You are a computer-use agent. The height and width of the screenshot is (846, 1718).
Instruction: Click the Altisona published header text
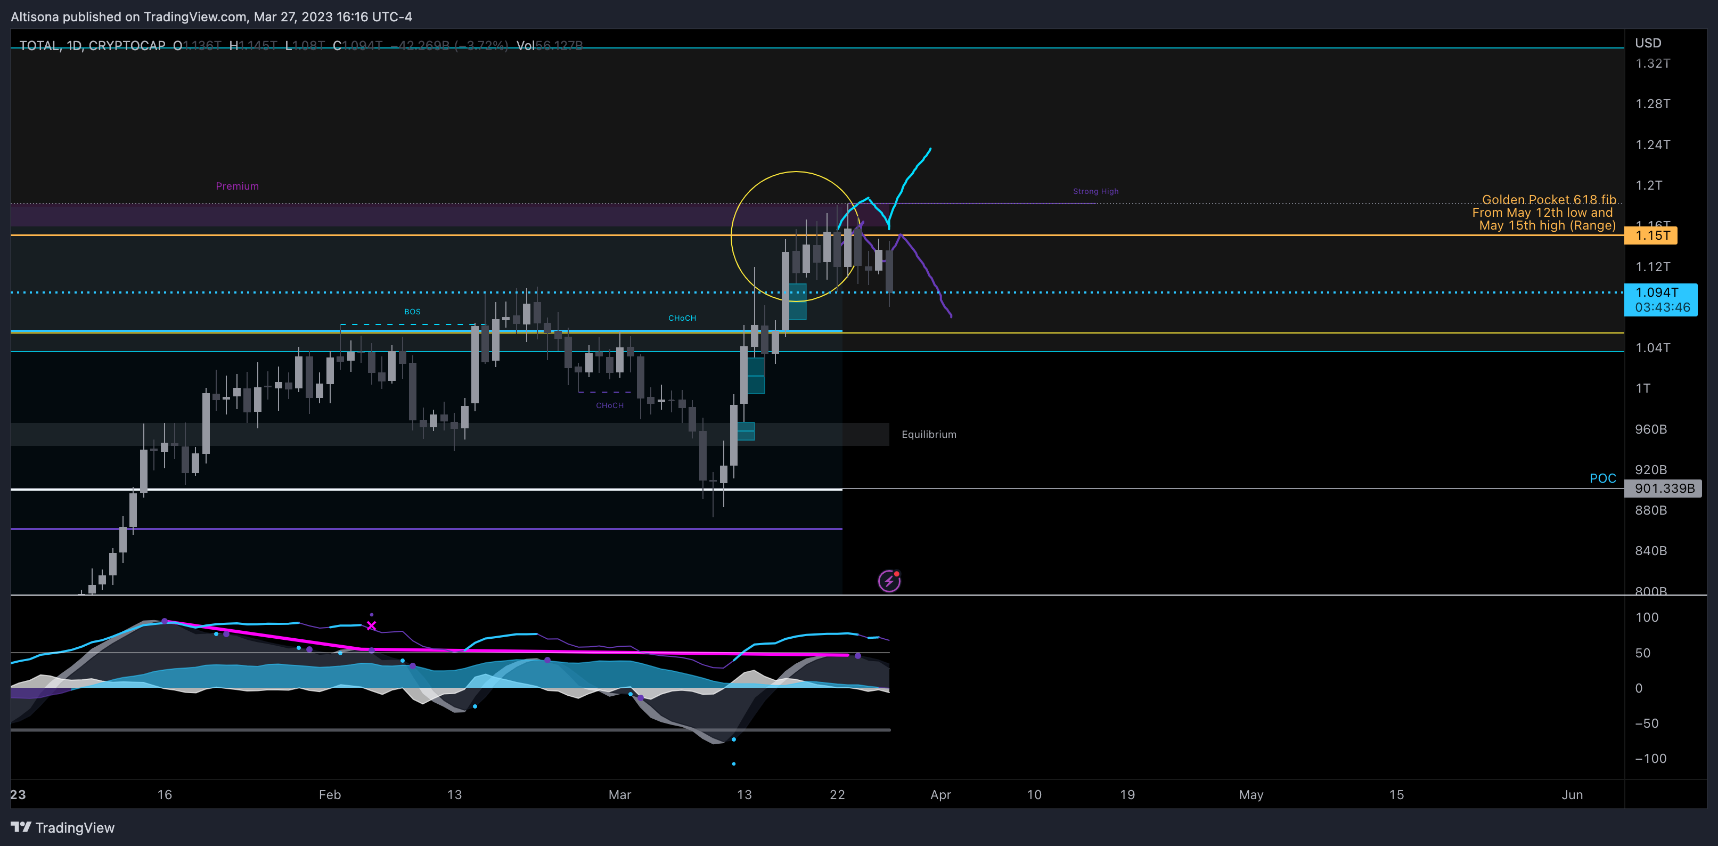click(x=211, y=17)
